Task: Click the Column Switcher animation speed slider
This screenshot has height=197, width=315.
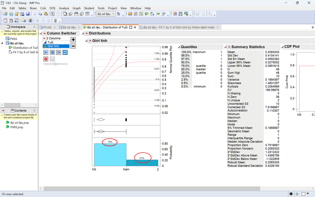Action: (x=56, y=64)
